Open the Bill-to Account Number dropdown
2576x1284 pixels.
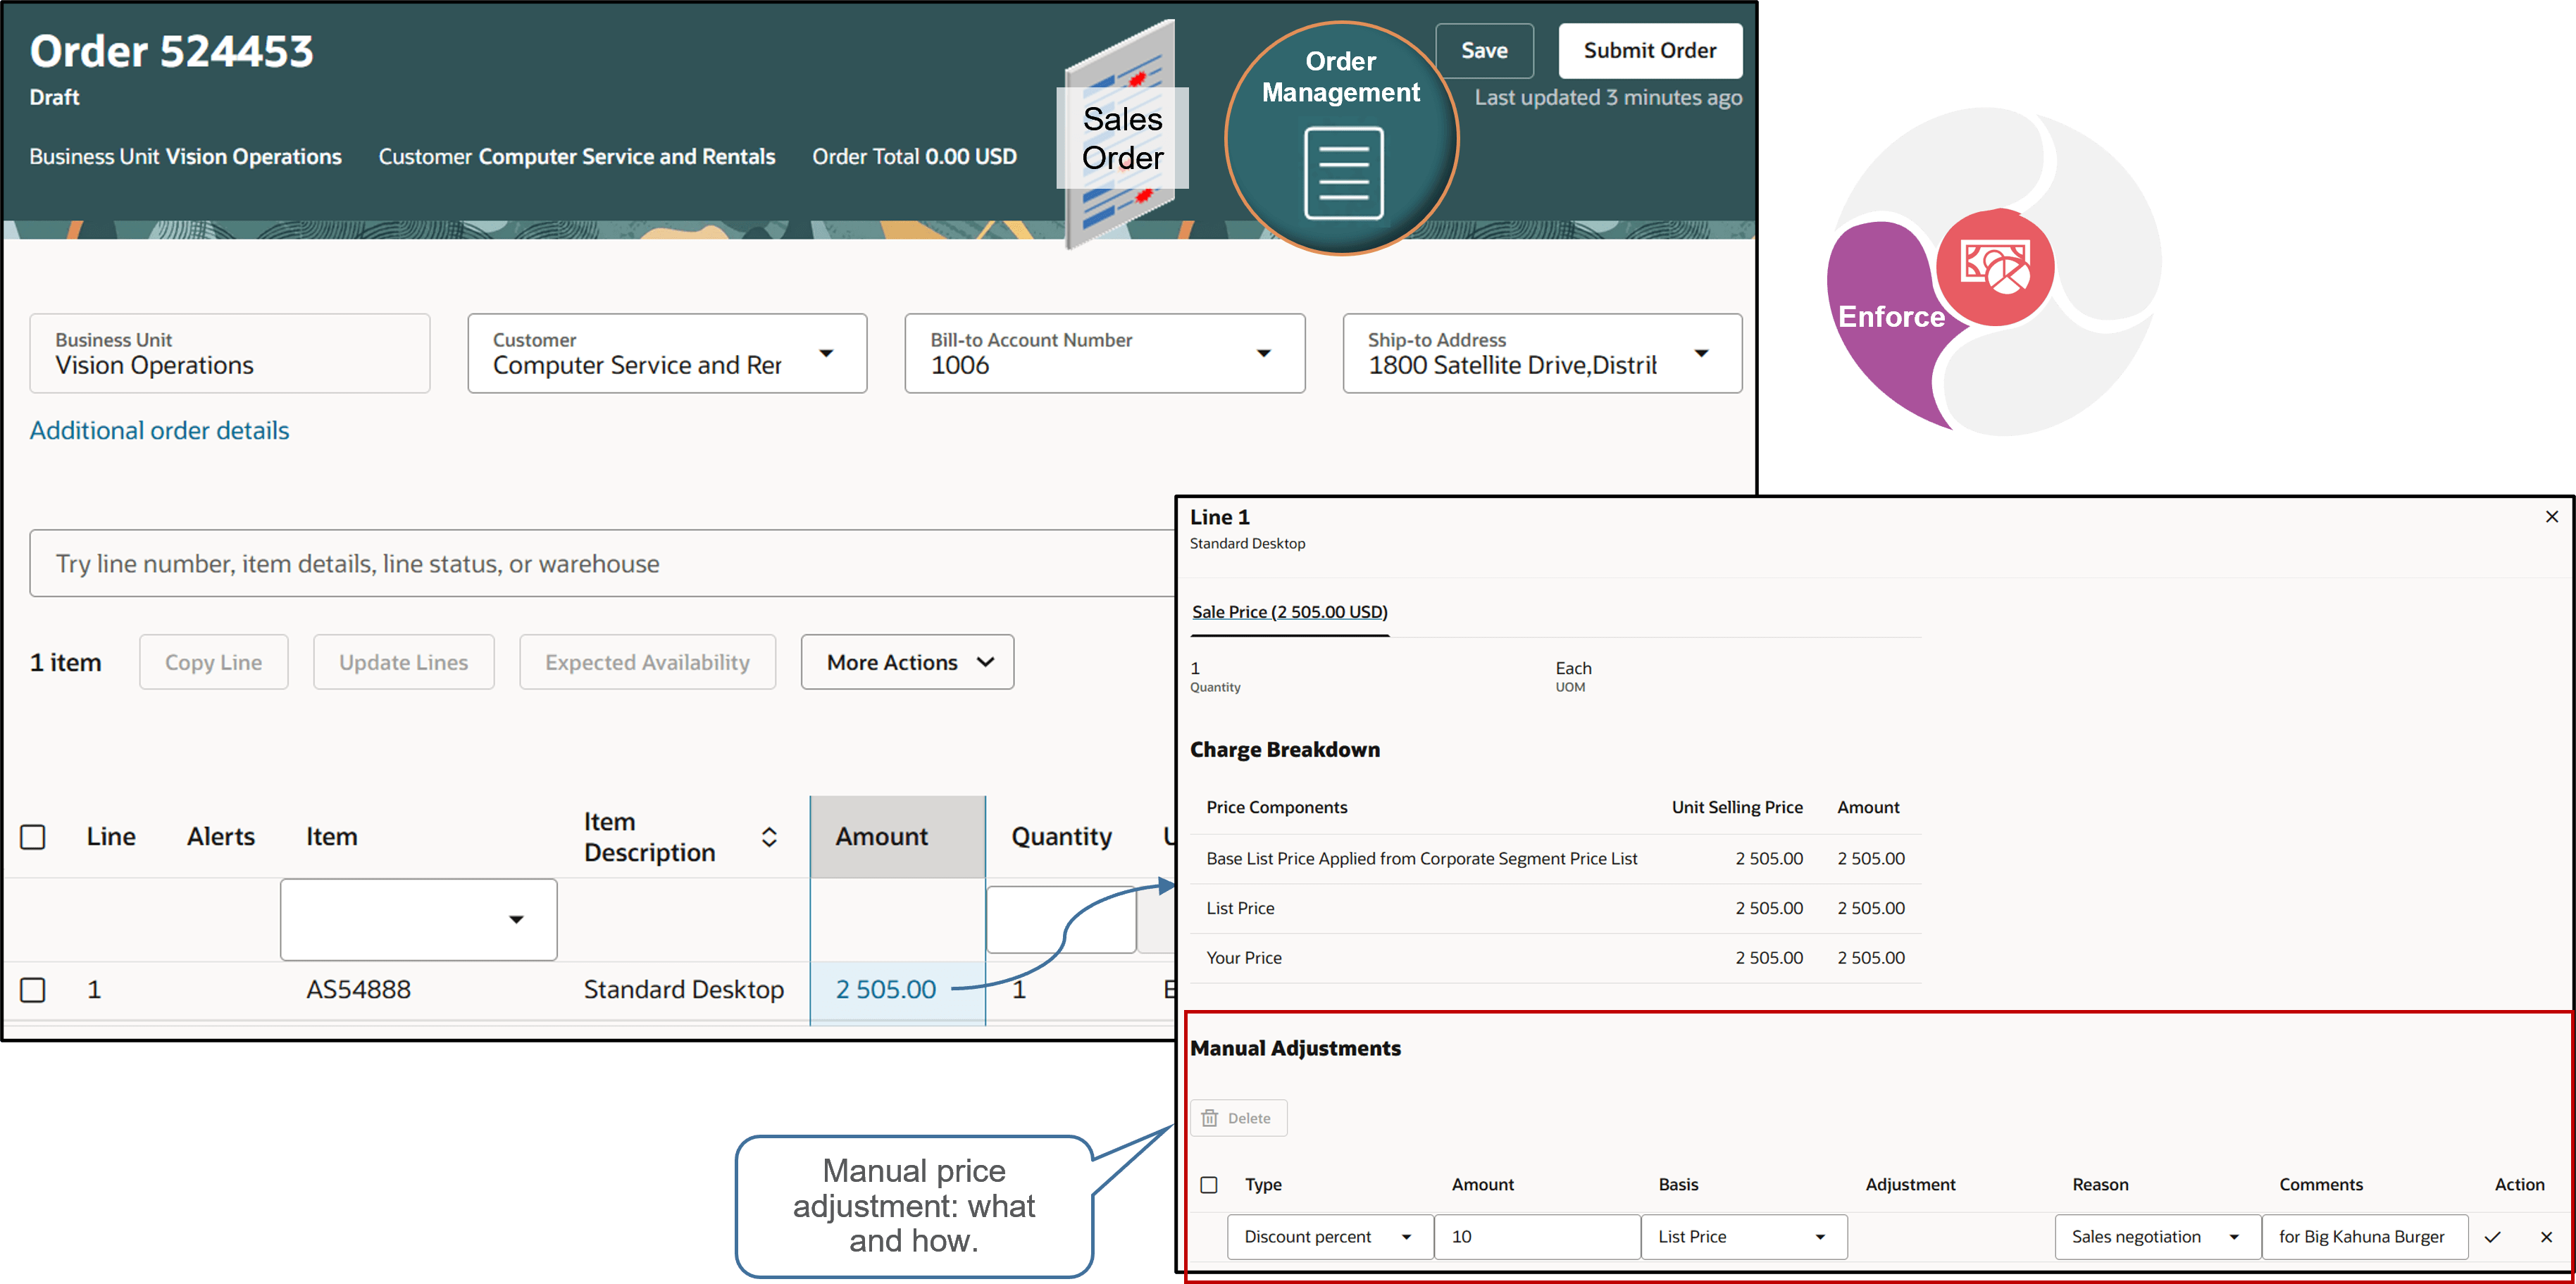coord(1264,353)
